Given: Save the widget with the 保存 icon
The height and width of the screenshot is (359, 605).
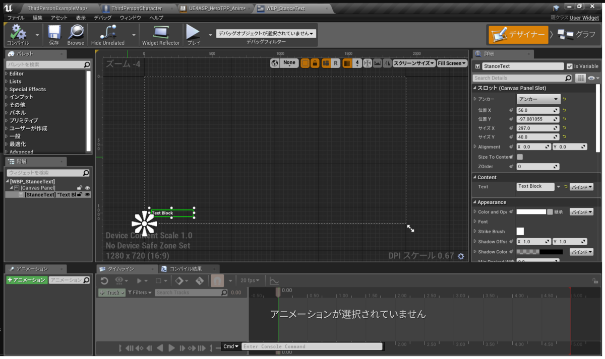Looking at the screenshot, I should 54,32.
